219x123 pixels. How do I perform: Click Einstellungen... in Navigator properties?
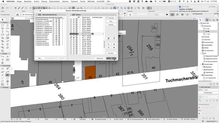[208, 93]
